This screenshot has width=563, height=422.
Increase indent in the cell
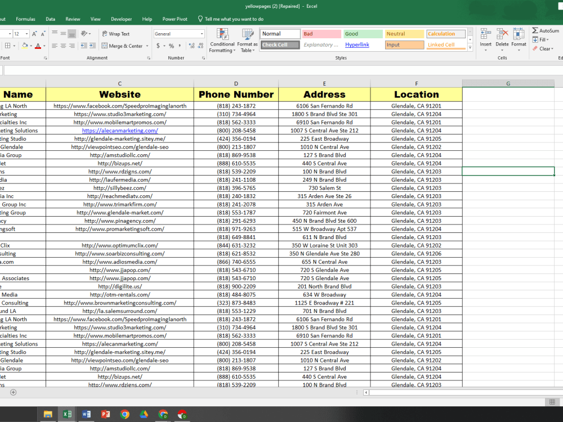(93, 46)
